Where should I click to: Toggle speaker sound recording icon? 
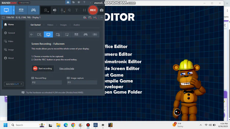pos(55,10)
